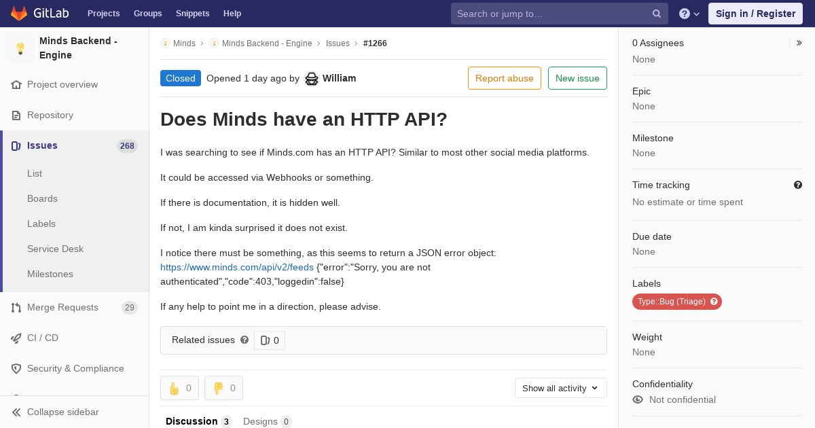Collapse the right sidebar with chevrons
This screenshot has height=428, width=815.
(x=799, y=43)
